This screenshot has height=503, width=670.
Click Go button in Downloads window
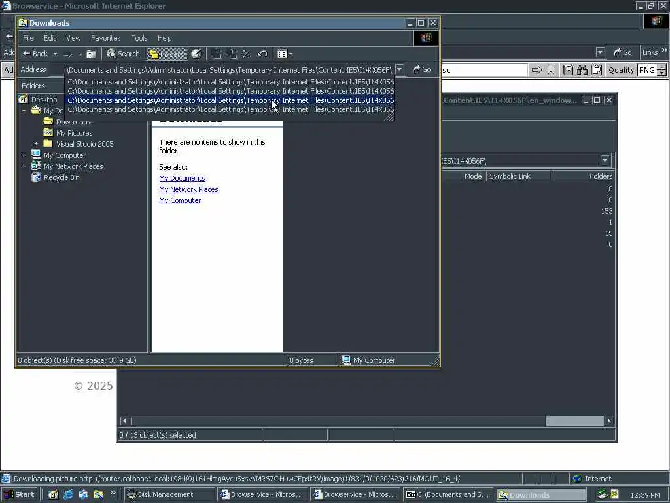coord(422,69)
